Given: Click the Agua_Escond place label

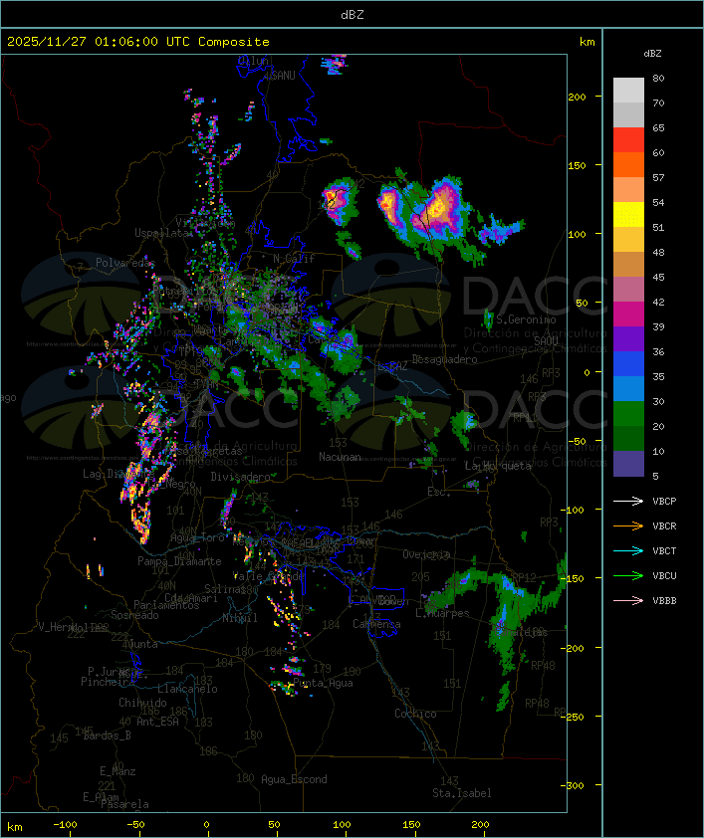Looking at the screenshot, I should (294, 779).
